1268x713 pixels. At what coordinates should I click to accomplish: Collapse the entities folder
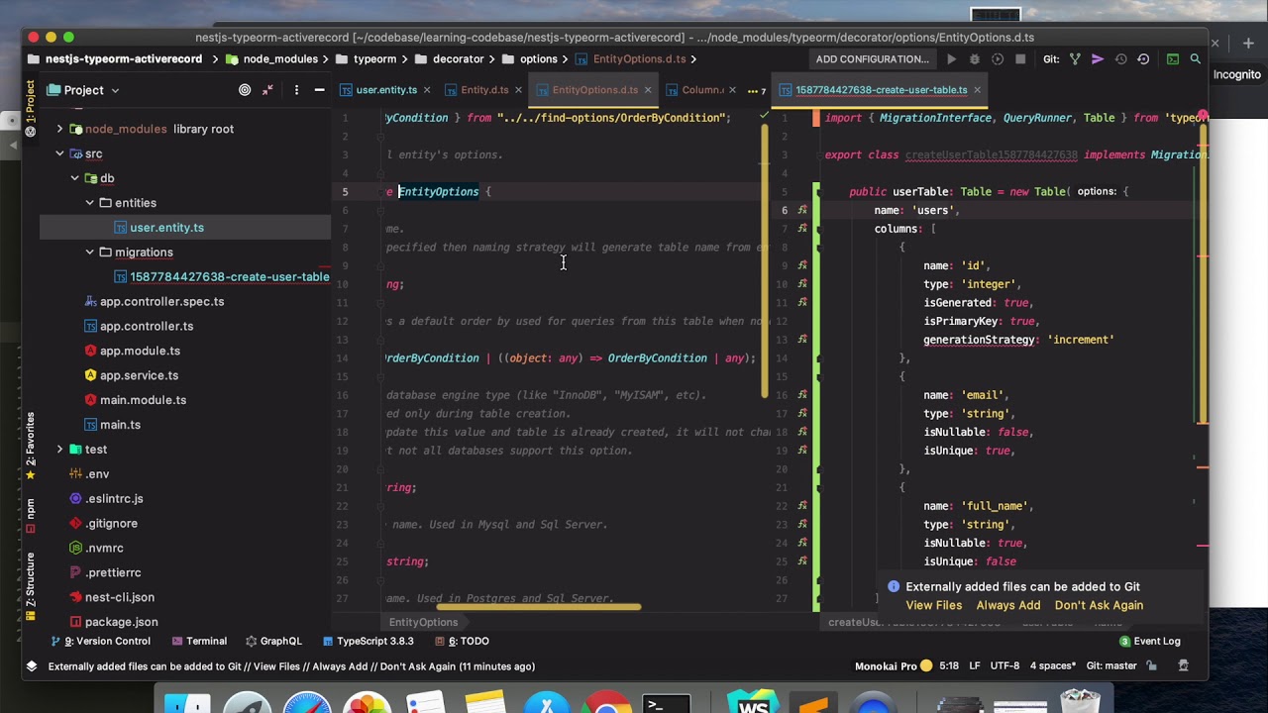89,202
